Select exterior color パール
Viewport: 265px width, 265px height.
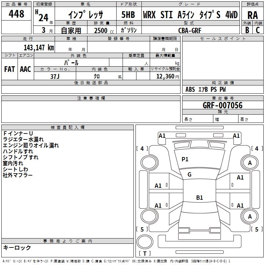point(71,63)
